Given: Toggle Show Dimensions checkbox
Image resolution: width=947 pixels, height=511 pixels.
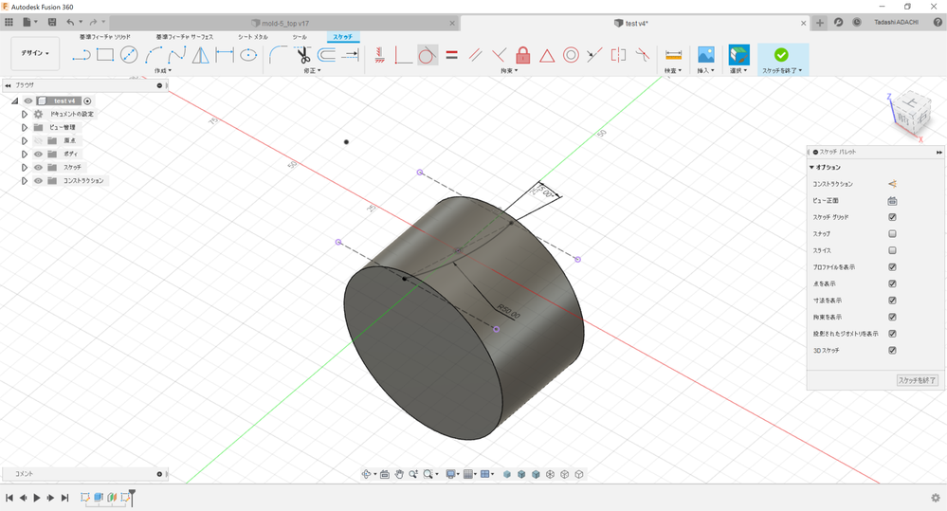Looking at the screenshot, I should [x=892, y=301].
